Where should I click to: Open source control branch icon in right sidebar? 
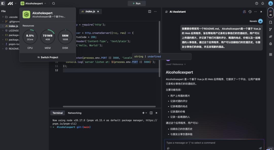click(270, 29)
